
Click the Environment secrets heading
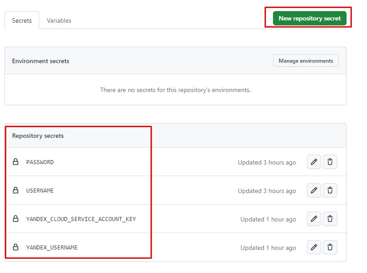41,61
